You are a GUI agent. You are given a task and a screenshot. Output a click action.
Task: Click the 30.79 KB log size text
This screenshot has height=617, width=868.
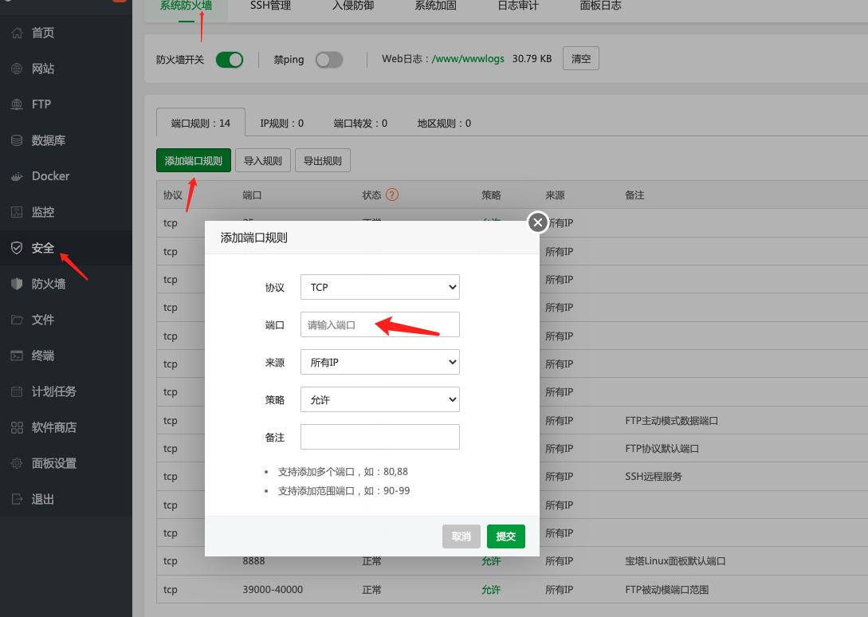(532, 59)
